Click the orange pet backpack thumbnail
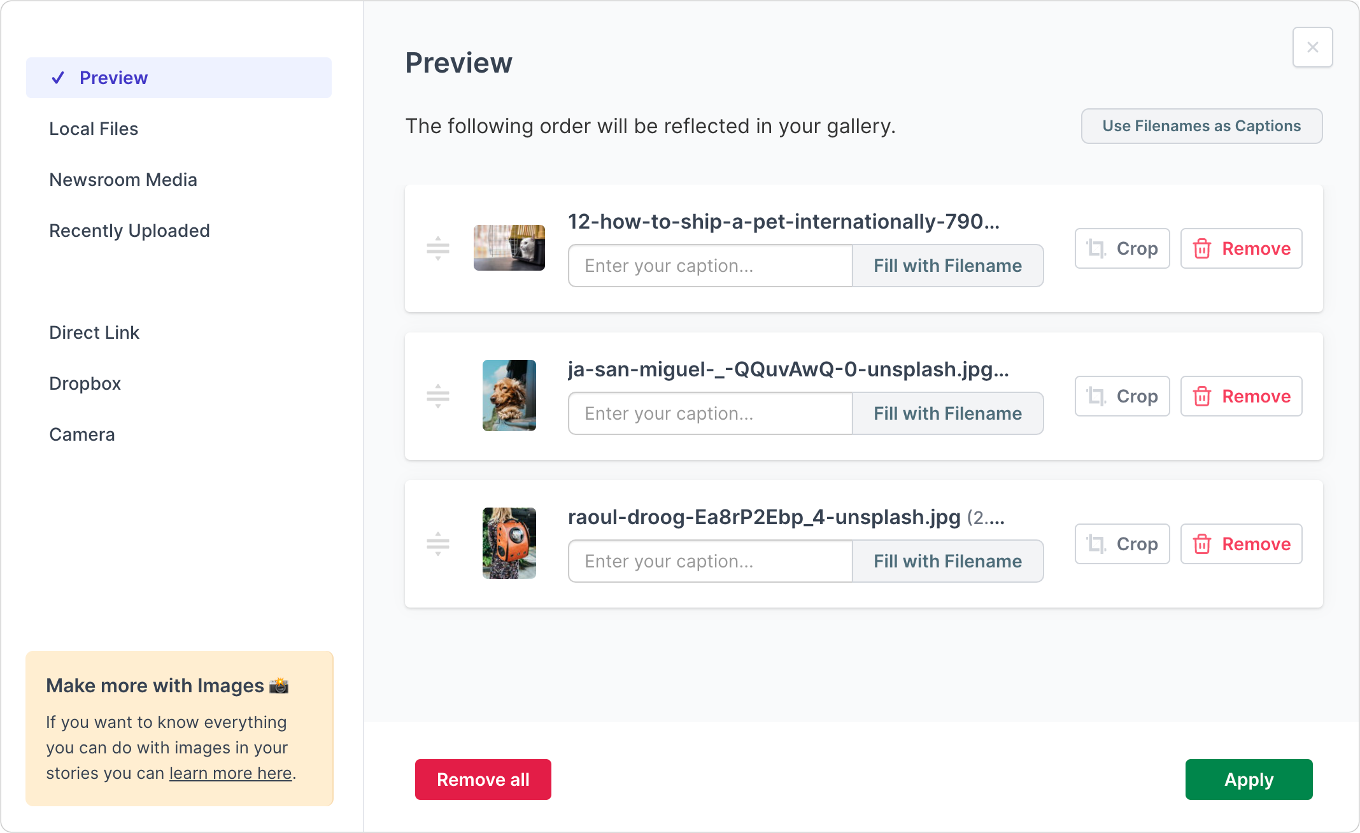1360x833 pixels. [x=509, y=543]
